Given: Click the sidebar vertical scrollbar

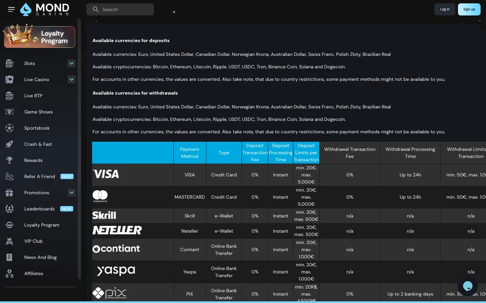Looking at the screenshot, I should pyautogui.click(x=79, y=149).
